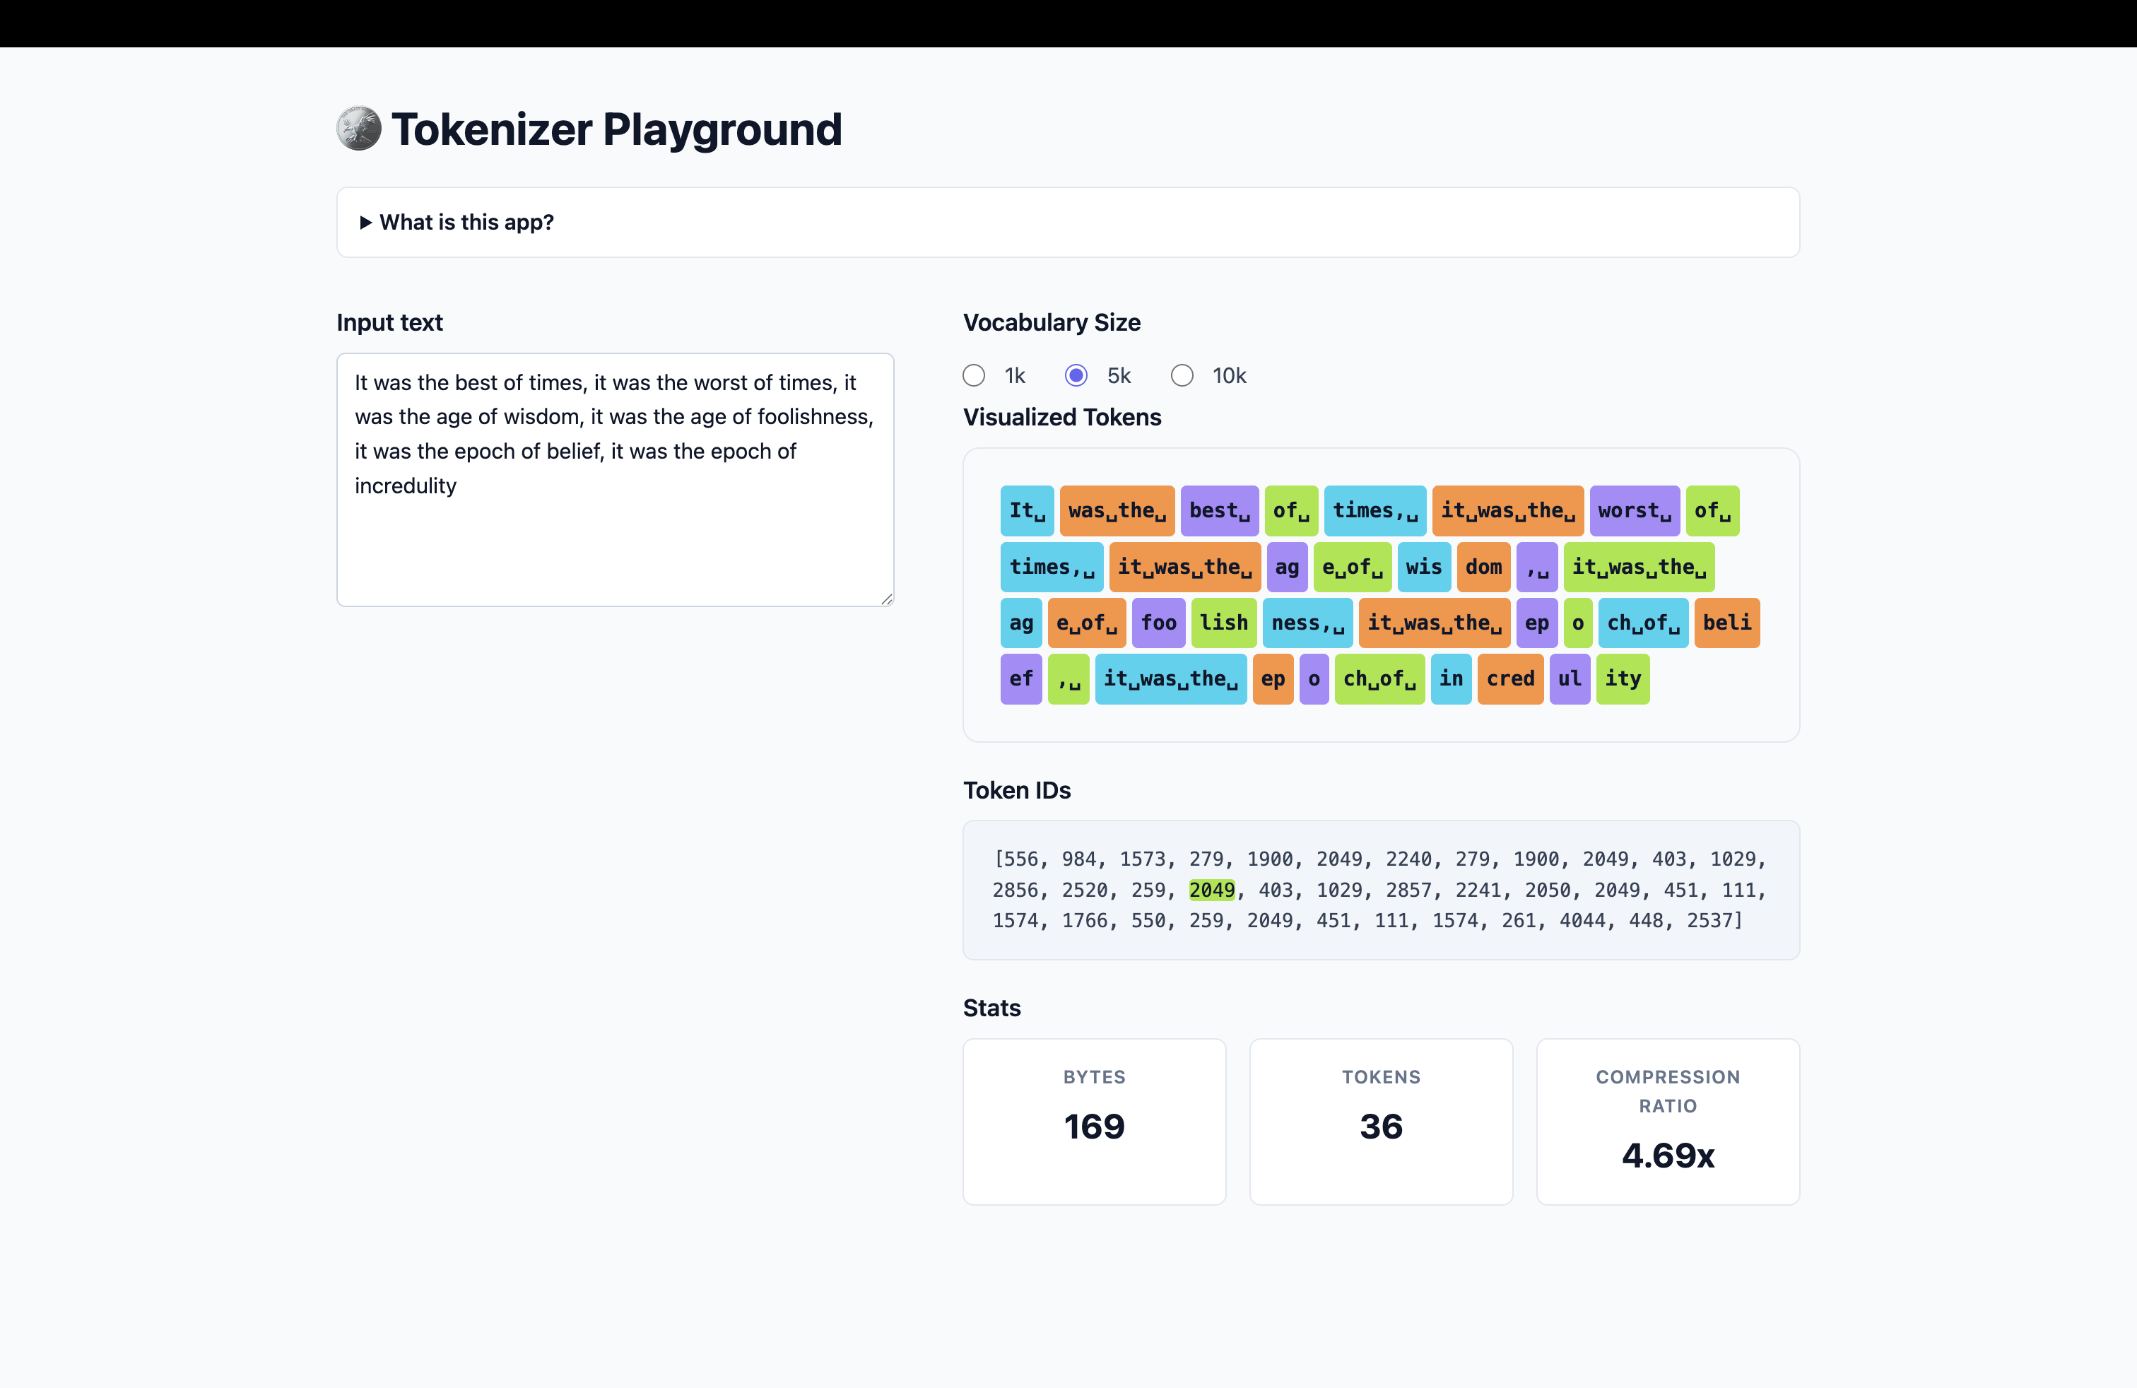Select the 'cred' token chip
This screenshot has height=1388, width=2137.
click(x=1509, y=678)
